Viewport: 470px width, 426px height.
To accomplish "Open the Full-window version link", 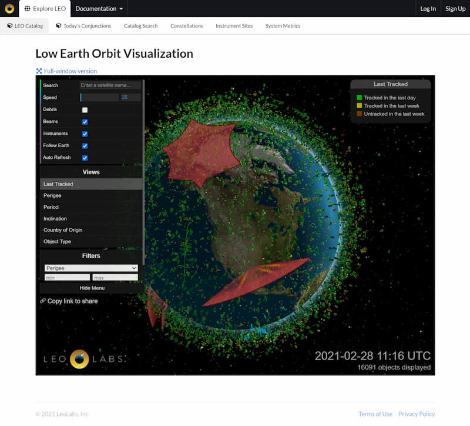I will [70, 71].
